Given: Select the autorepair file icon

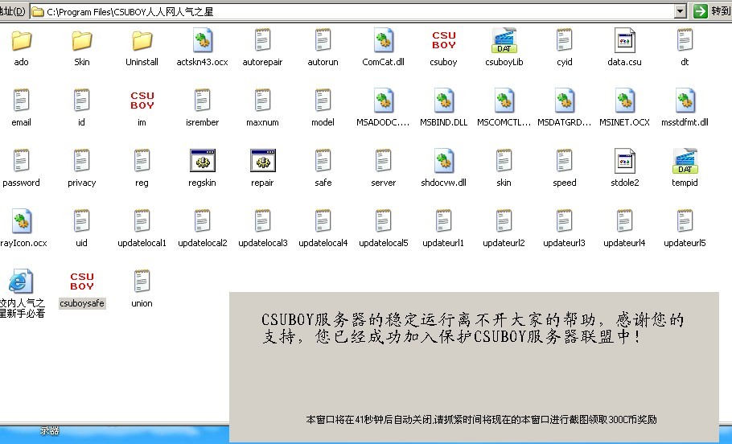Looking at the screenshot, I should 262,40.
